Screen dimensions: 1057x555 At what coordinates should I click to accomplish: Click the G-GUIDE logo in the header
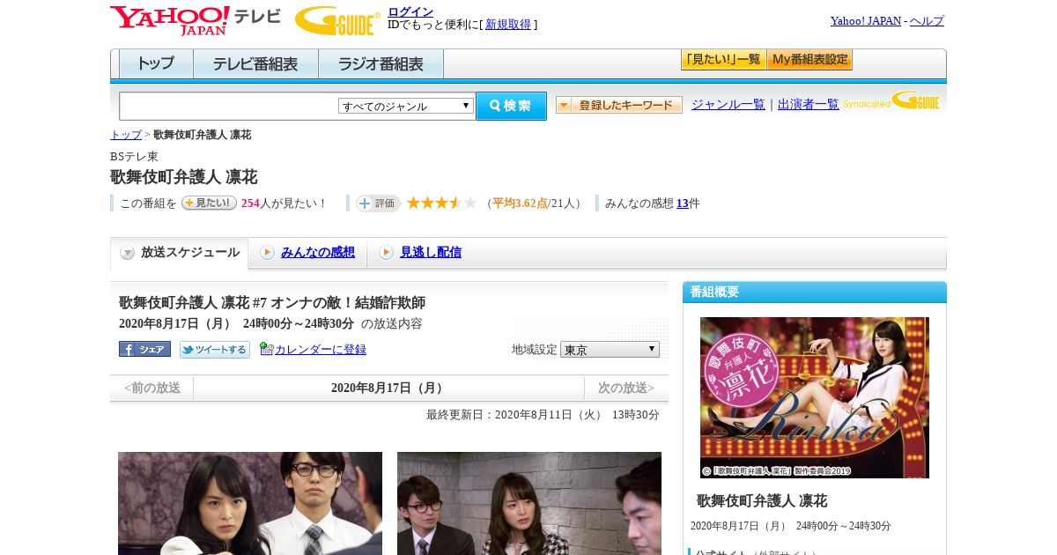pos(337,20)
